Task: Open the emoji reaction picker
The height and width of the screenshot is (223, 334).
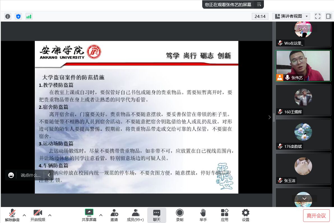Action: pos(11,175)
